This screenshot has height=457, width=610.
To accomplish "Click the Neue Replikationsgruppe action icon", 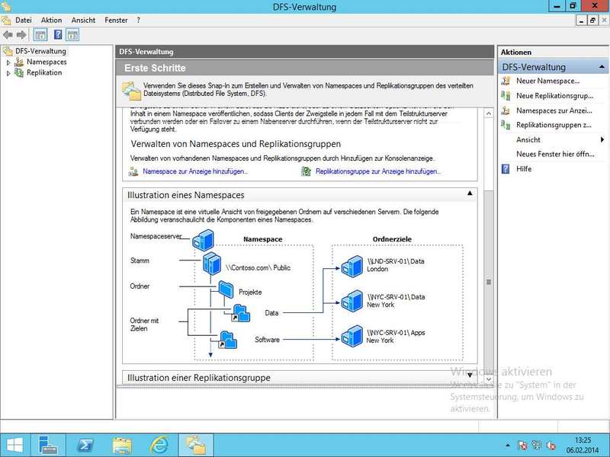I will 506,96.
